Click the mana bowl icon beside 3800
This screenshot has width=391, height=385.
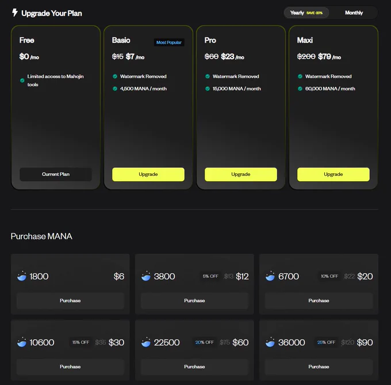point(146,276)
